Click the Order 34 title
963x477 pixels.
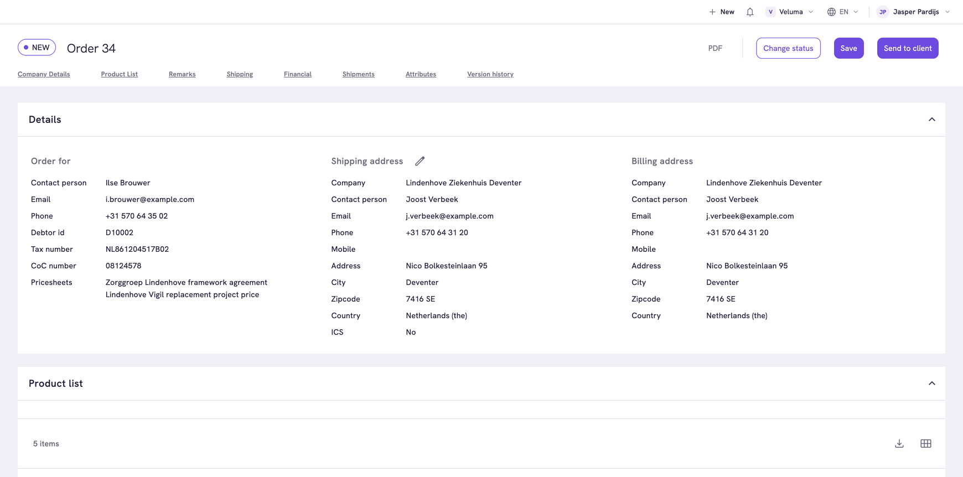[91, 48]
